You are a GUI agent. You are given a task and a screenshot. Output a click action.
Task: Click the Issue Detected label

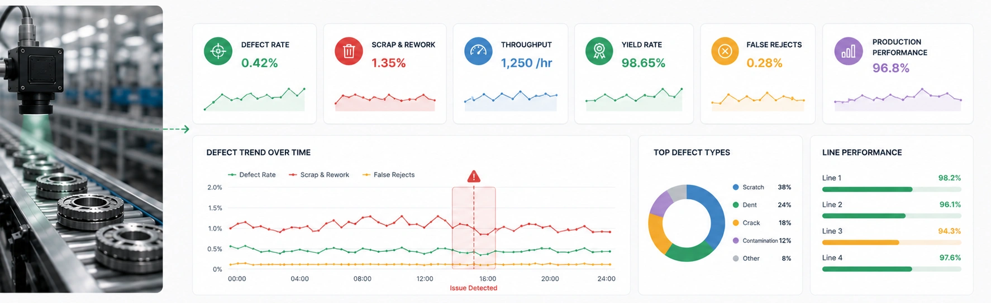pyautogui.click(x=474, y=288)
